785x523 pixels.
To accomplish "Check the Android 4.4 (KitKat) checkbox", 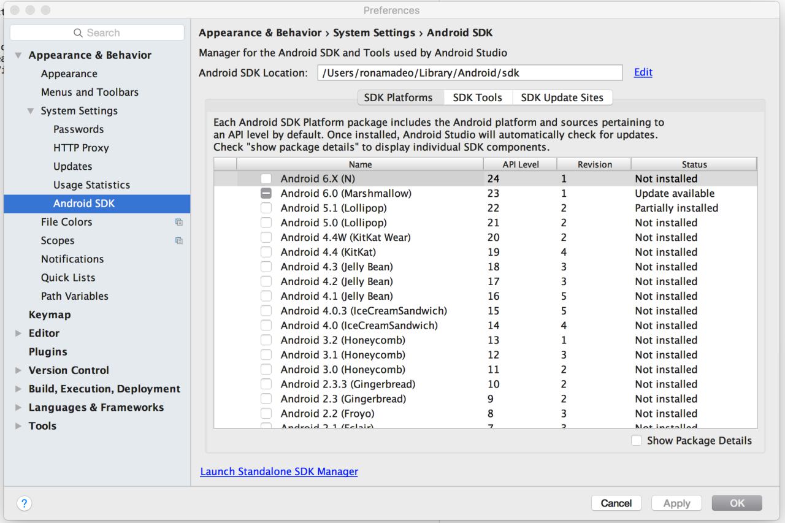I will [266, 252].
